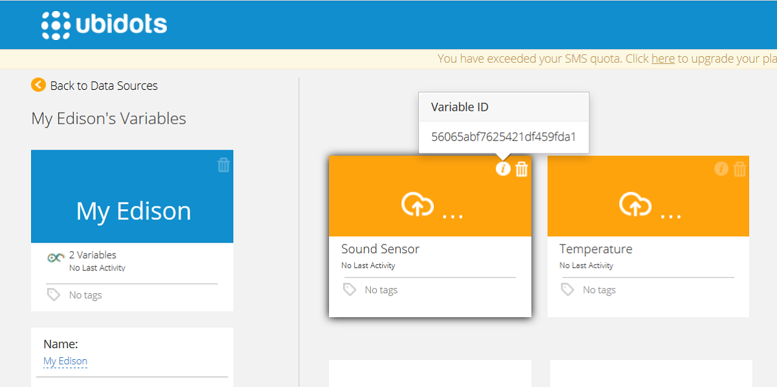Click the tag icon on My Edison card
Screen dimensions: 777x387
(54, 294)
